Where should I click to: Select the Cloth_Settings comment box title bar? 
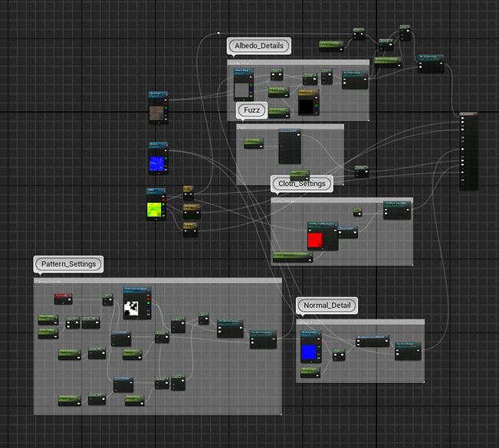pyautogui.click(x=342, y=201)
